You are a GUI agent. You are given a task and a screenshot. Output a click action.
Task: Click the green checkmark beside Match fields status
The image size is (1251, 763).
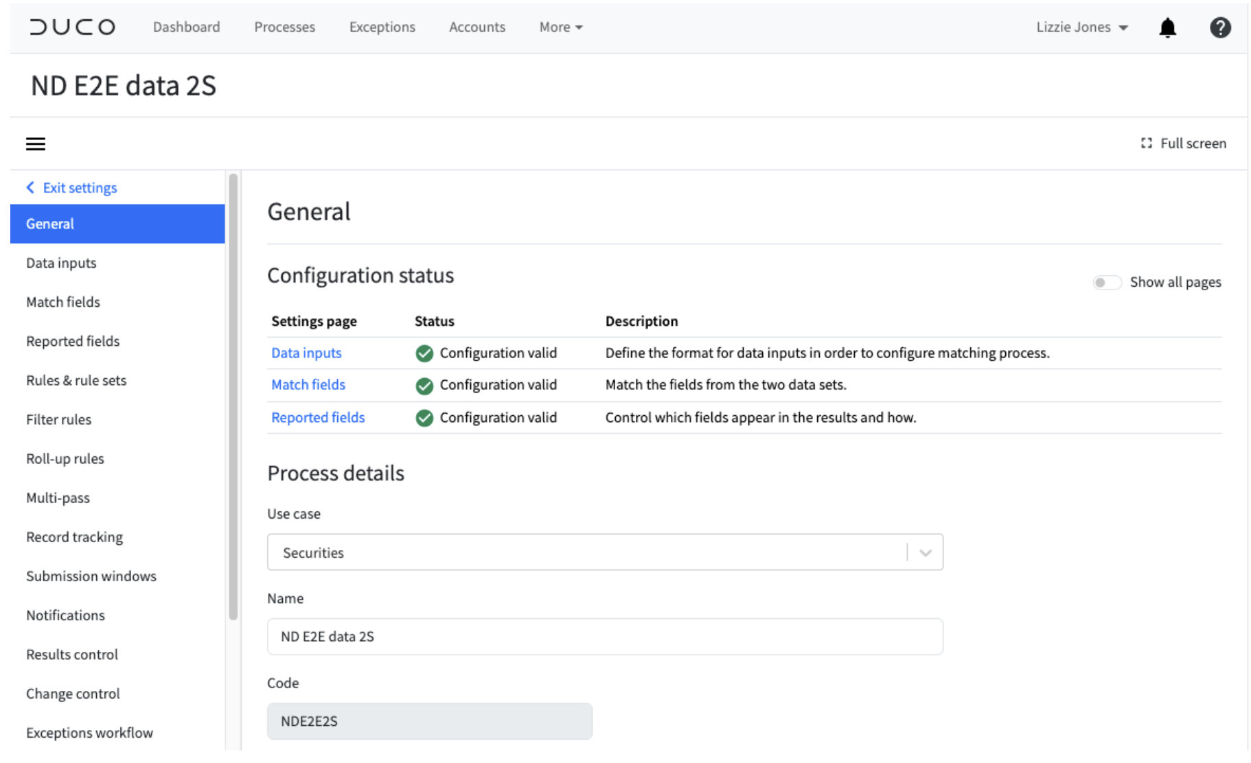click(x=424, y=385)
